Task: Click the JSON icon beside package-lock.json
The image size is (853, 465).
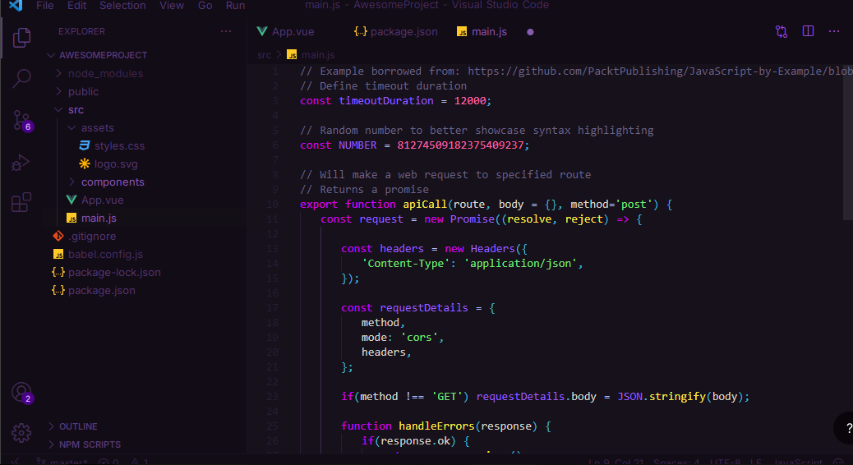Action: [58, 272]
